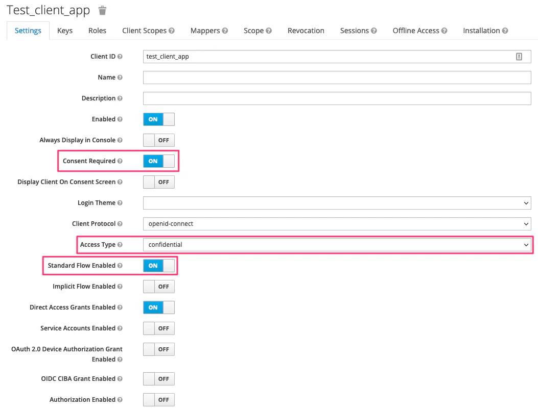Toggle Standard Flow Enabled switch

[x=159, y=266]
